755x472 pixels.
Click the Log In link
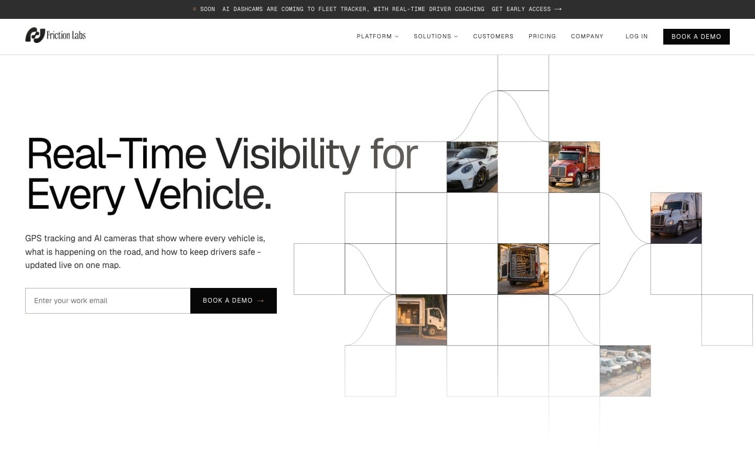click(637, 36)
